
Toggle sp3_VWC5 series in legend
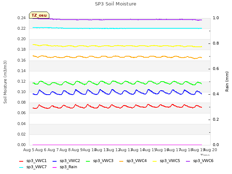[166, 161]
